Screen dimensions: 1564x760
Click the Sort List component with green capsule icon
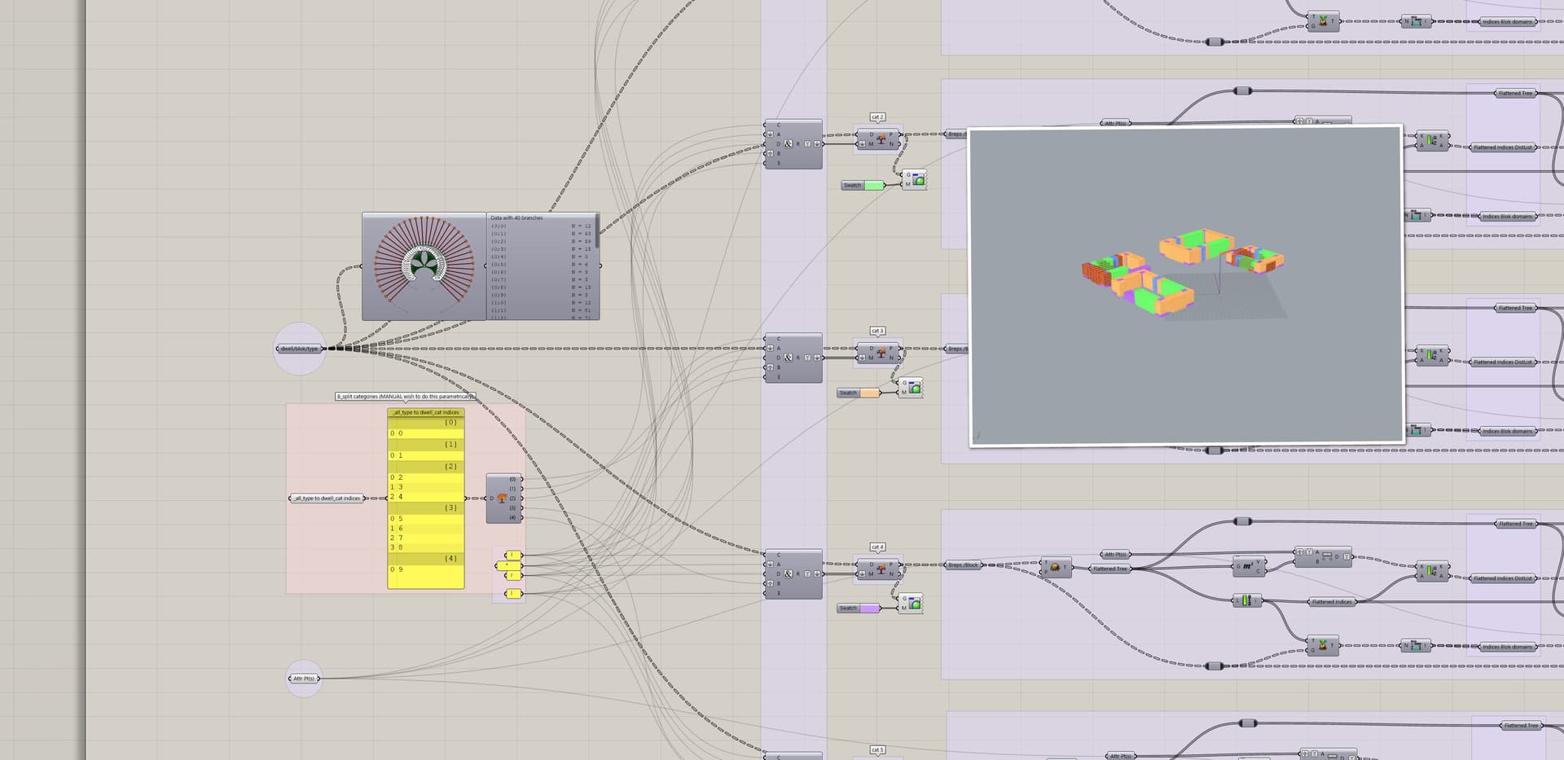[x=1246, y=601]
